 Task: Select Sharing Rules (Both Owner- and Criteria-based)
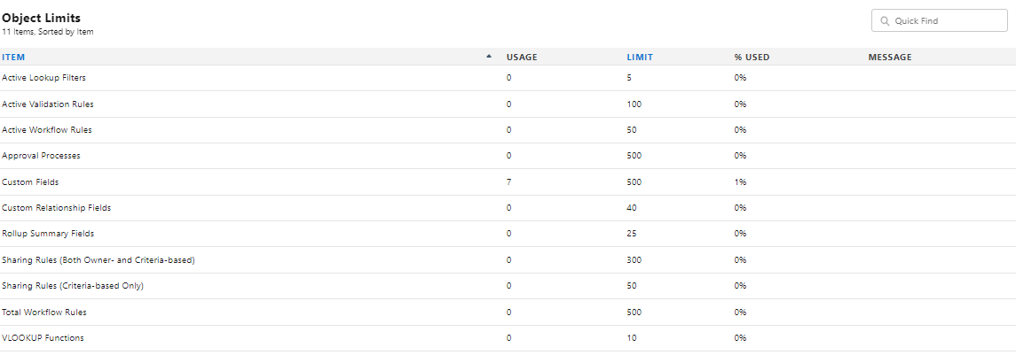(98, 260)
